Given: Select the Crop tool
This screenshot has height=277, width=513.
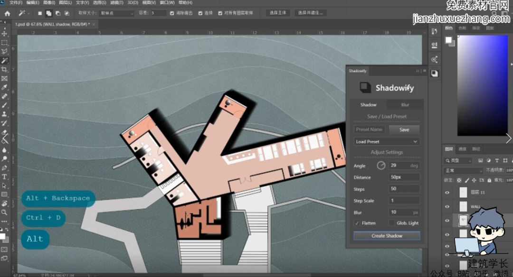Looking at the screenshot, I should (x=5, y=70).
